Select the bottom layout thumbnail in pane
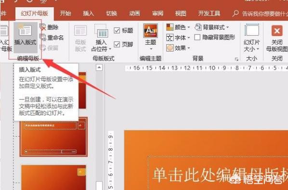The image size is (288, 190). tap(53, 177)
